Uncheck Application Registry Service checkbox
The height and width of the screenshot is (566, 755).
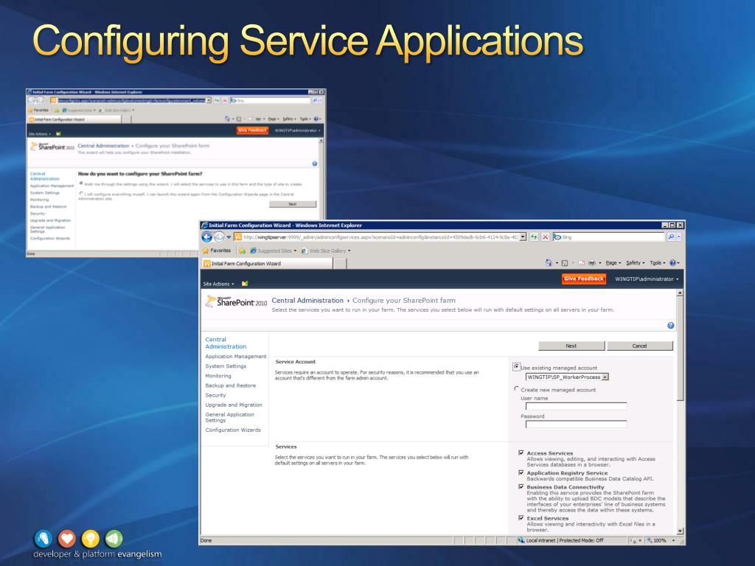(x=521, y=472)
